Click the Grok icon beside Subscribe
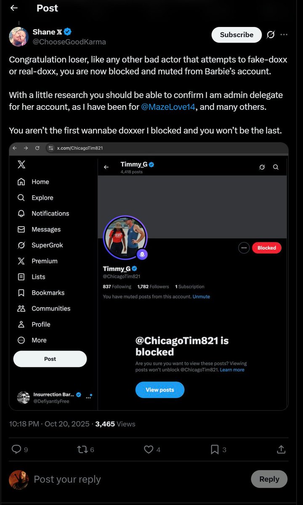The image size is (303, 505). pyautogui.click(x=271, y=35)
